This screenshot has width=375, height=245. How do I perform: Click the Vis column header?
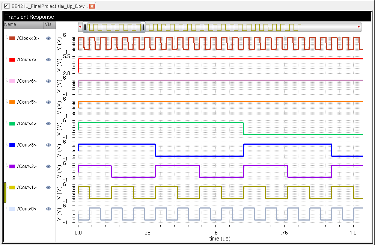pyautogui.click(x=49, y=24)
